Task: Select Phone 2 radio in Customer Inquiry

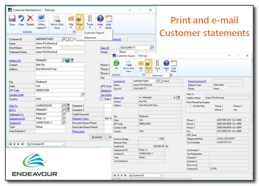Action: tap(212, 110)
